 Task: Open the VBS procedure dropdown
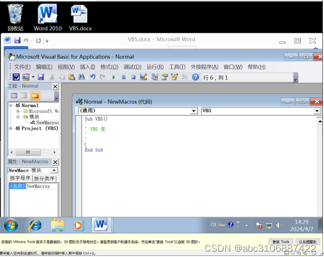[x=317, y=111]
